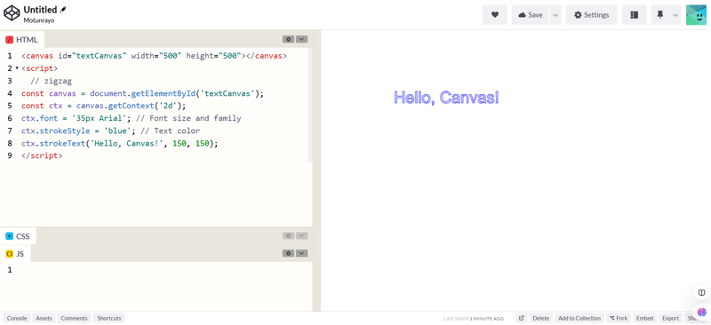Click the HTML editor vertical scrollbar
The width and height of the screenshot is (711, 325).
tap(310, 105)
